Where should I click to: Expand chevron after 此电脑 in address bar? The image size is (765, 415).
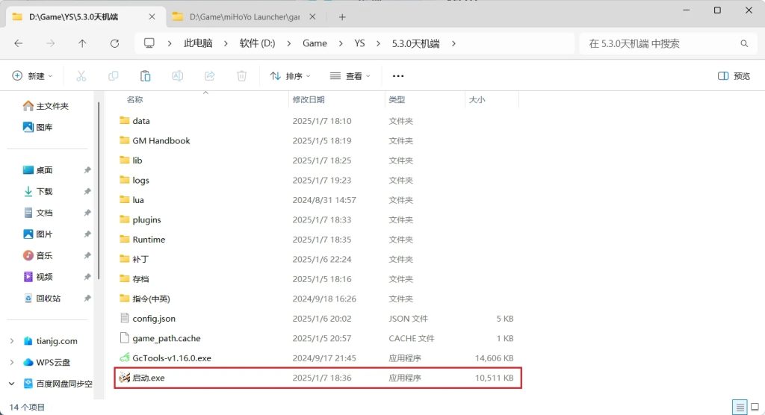(x=226, y=43)
